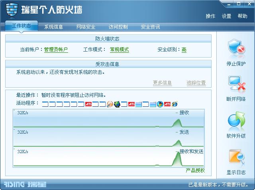Screen dimensions: 255x190
Task: Click the 高 security level link
Action: pyautogui.click(x=184, y=50)
